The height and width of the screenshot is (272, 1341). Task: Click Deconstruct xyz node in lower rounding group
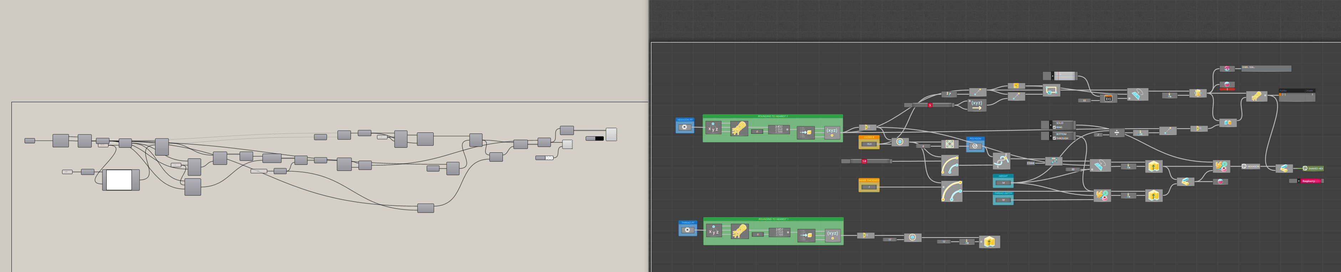pyautogui.click(x=714, y=231)
